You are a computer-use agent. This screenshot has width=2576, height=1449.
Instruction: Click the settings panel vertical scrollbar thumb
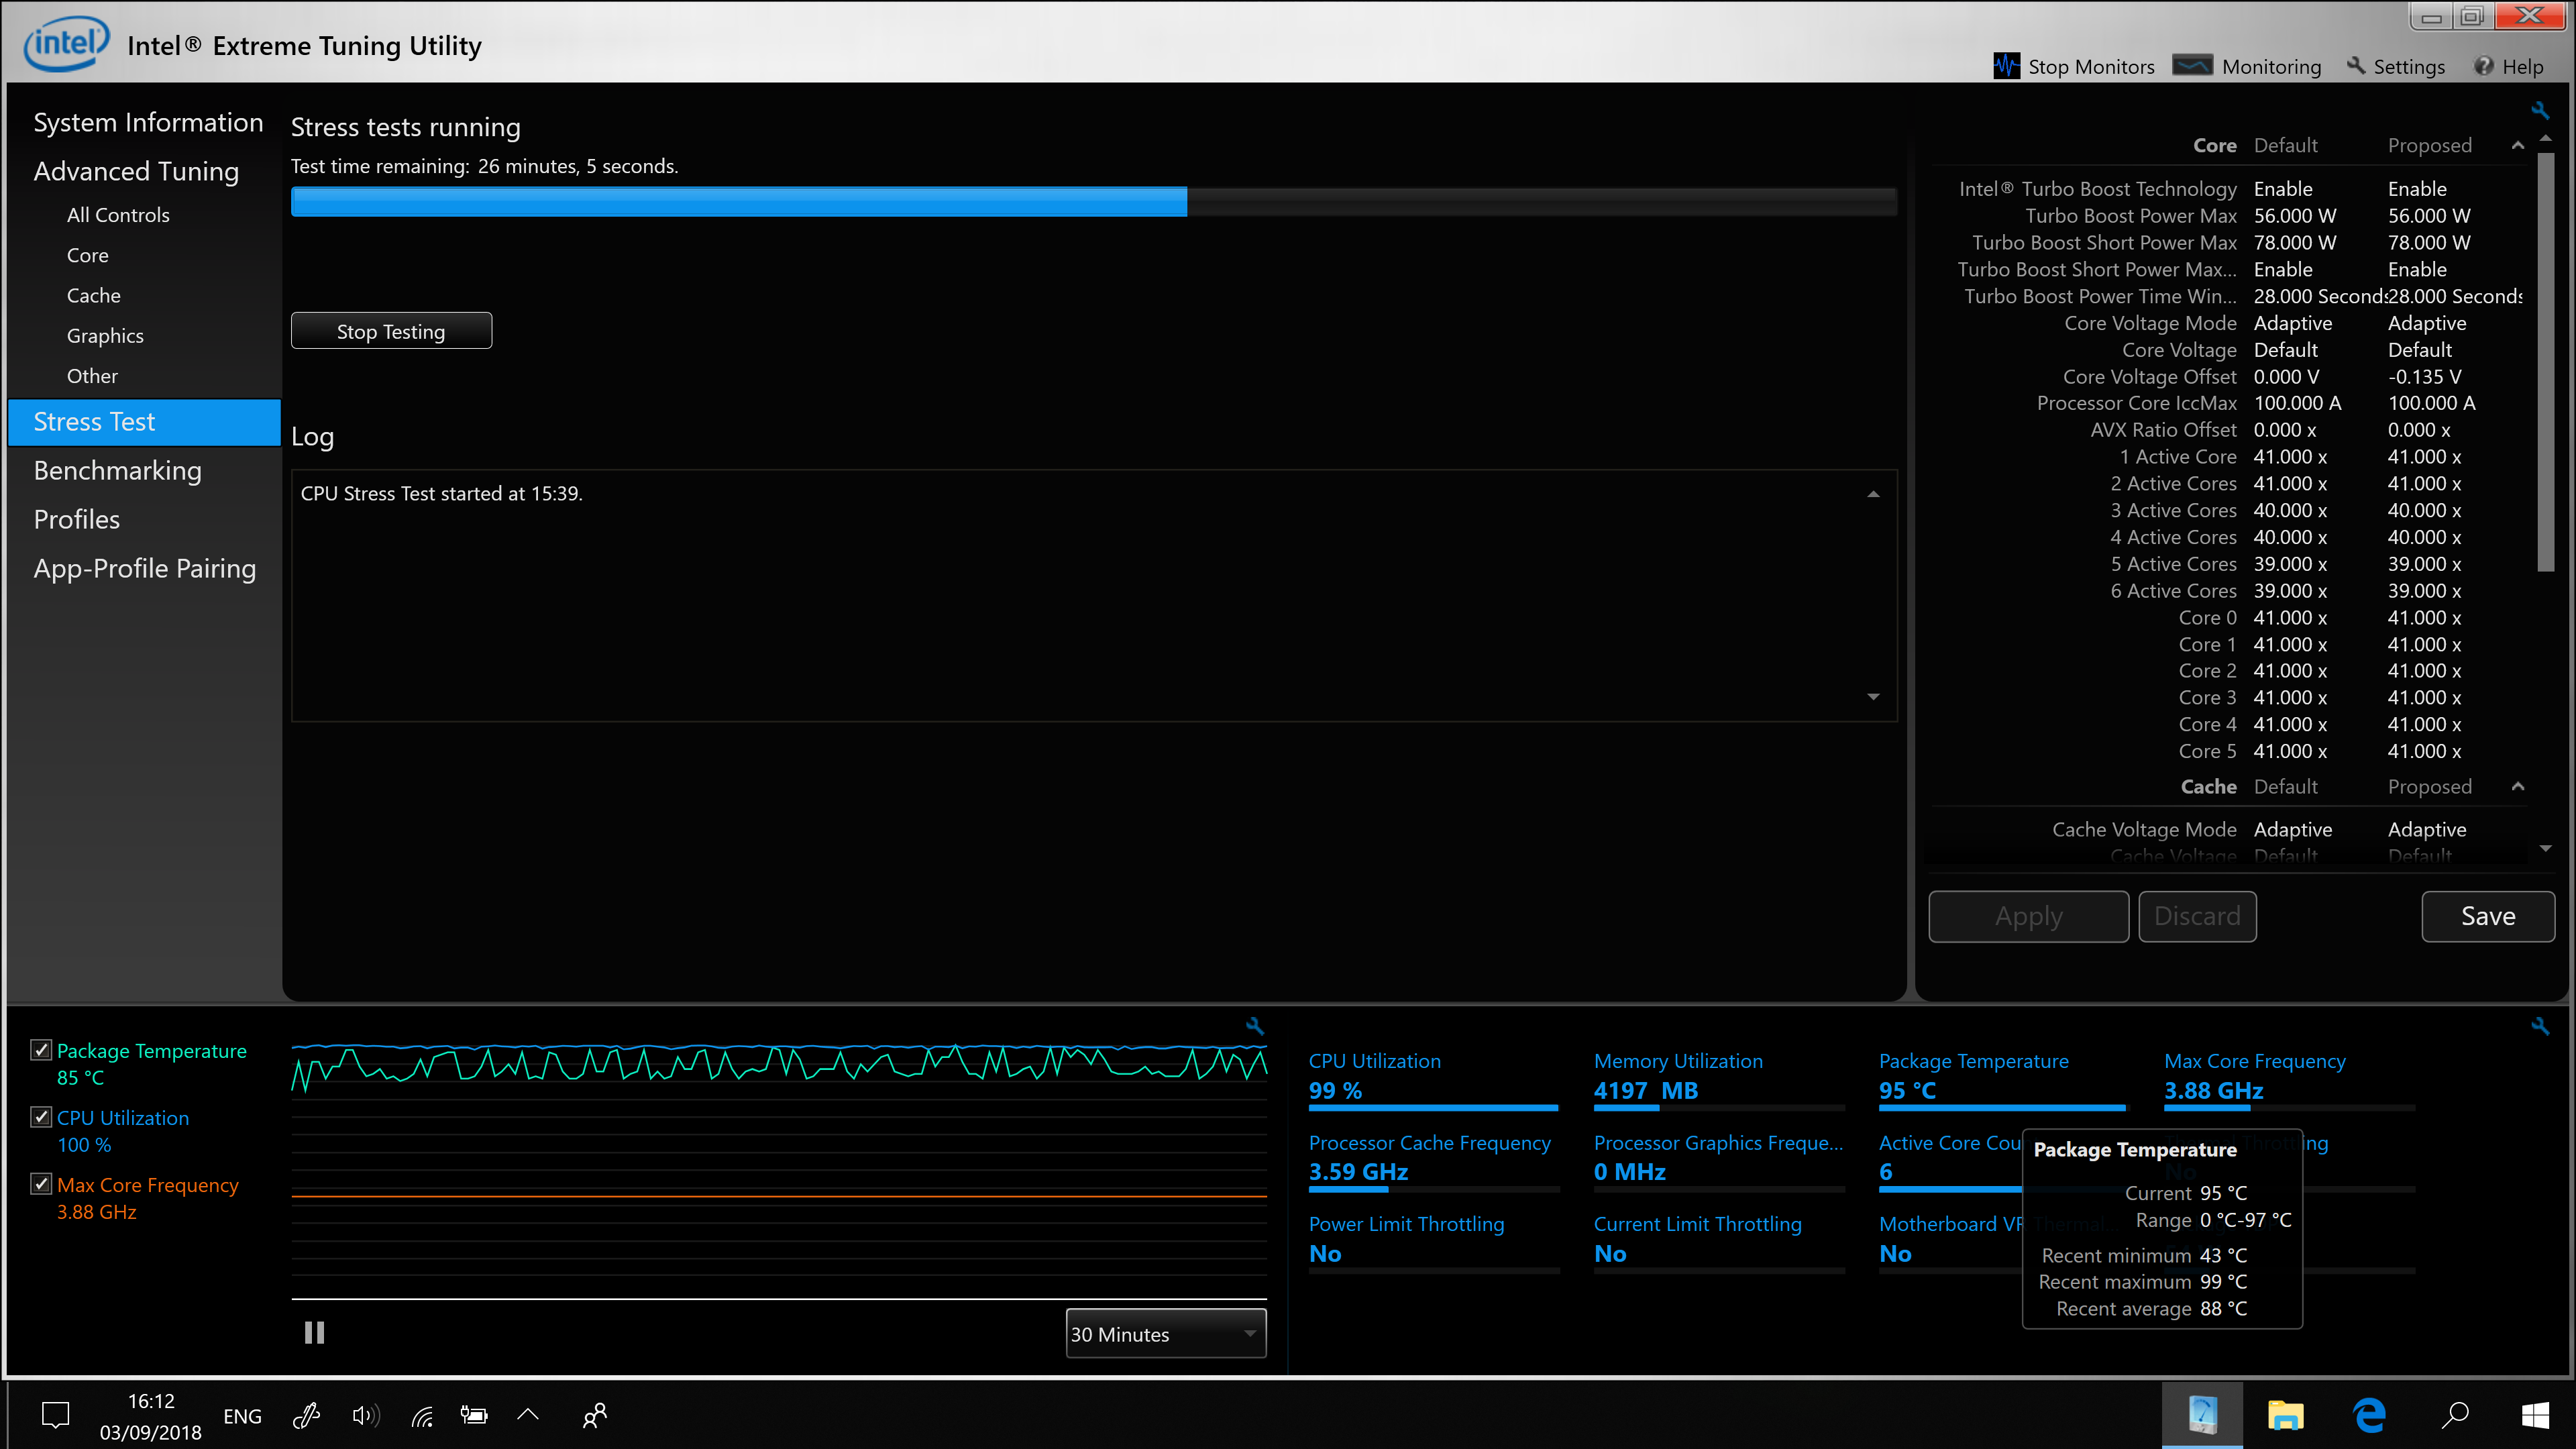tap(2546, 362)
